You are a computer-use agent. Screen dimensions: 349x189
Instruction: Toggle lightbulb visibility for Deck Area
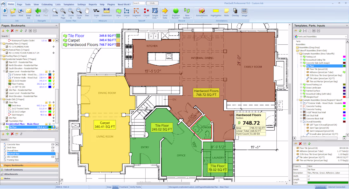tap(54, 106)
